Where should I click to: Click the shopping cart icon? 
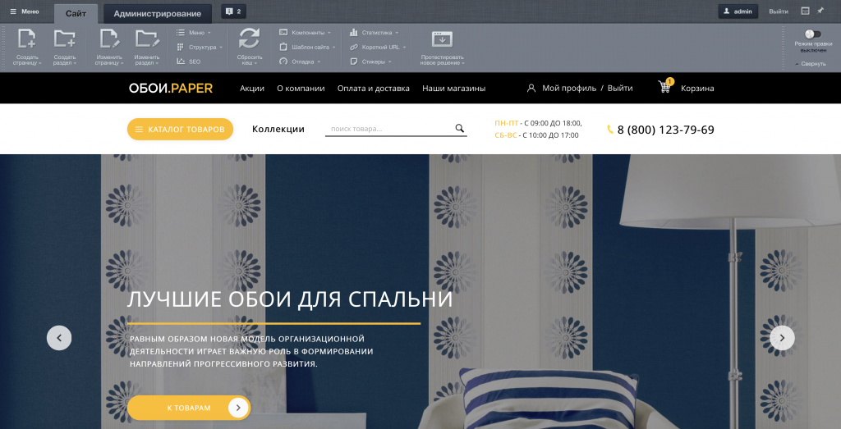665,87
